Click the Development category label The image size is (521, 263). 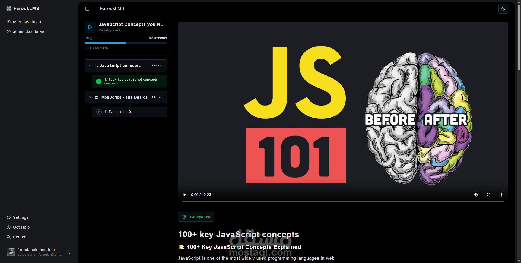coord(109,30)
